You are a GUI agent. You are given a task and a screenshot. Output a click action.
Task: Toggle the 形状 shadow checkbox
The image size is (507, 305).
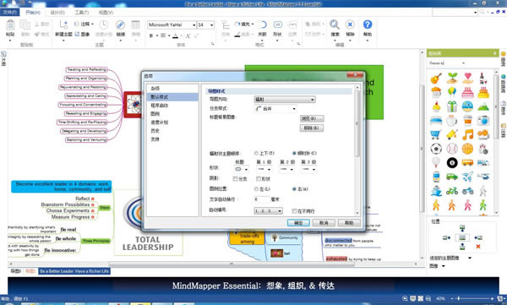tap(259, 178)
